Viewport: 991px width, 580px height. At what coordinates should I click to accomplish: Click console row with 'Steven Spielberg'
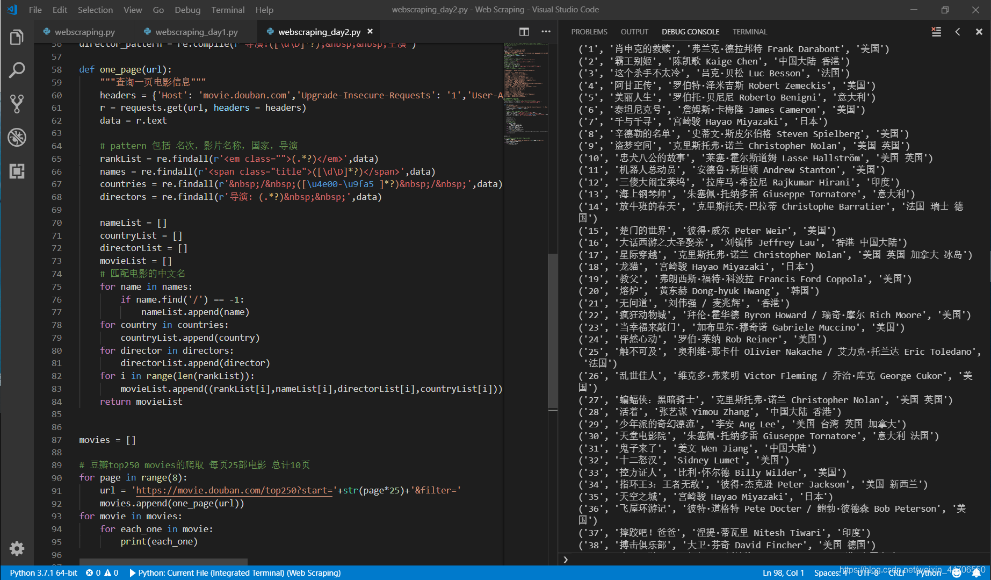[x=743, y=134]
